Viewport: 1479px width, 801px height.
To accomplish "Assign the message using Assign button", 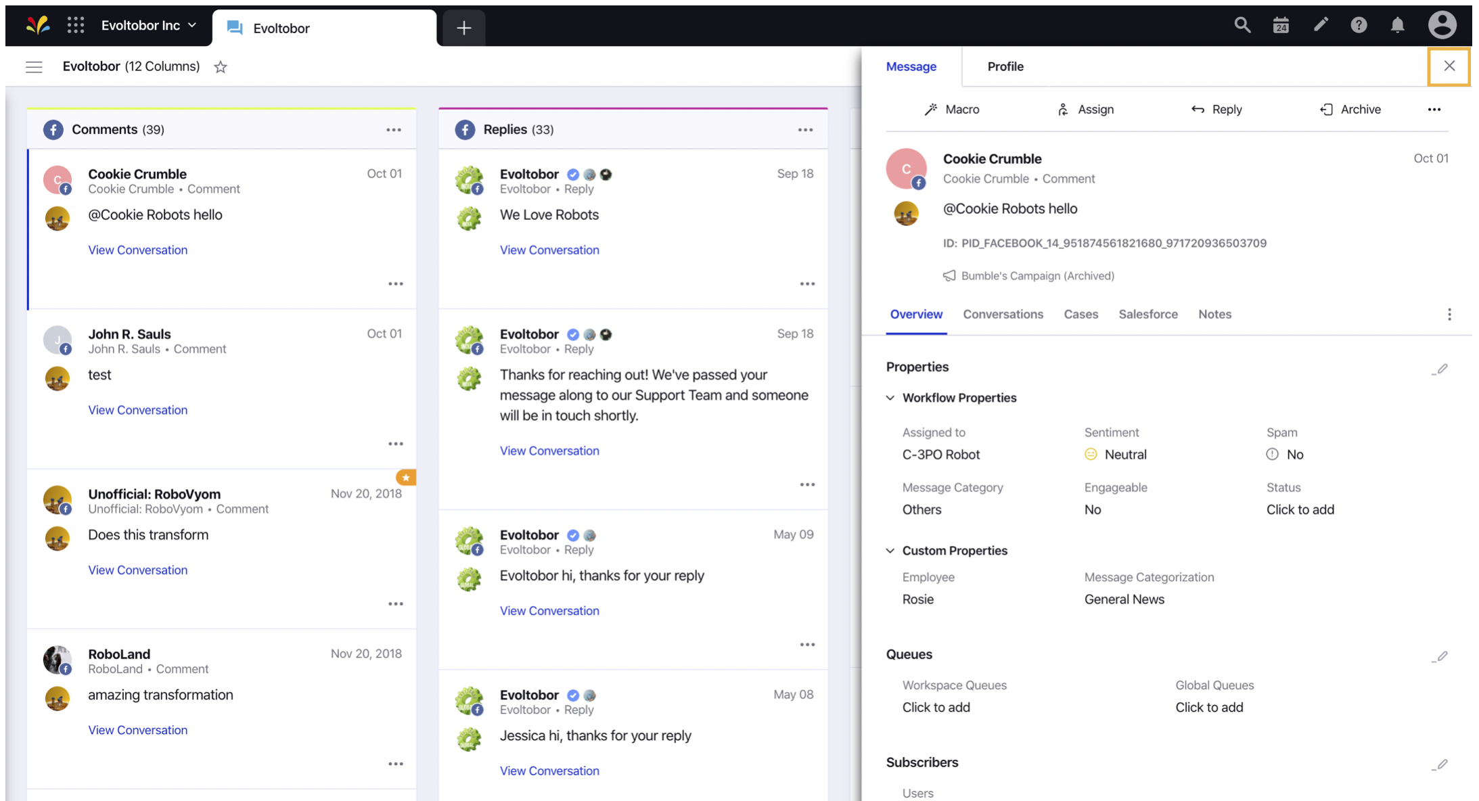I will coord(1085,110).
